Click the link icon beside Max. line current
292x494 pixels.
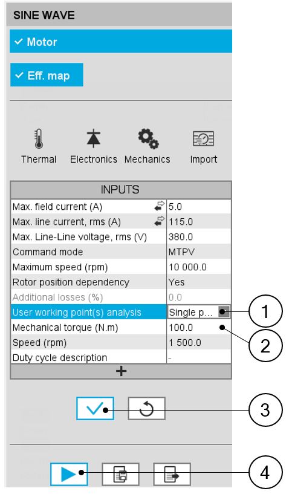coord(160,221)
